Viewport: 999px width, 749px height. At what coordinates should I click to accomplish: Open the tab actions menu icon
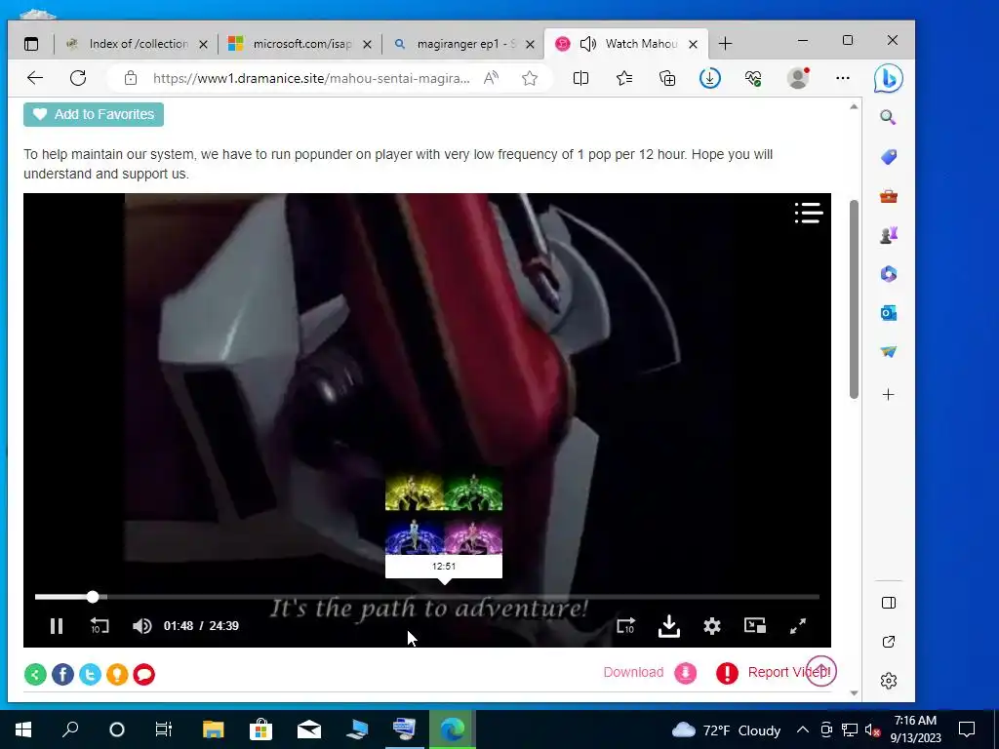[31, 44]
